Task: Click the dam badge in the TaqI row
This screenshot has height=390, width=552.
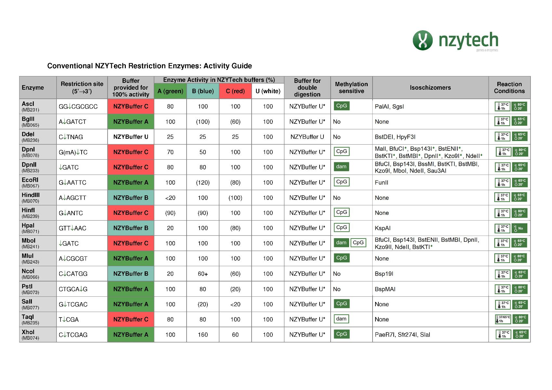Action: pyautogui.click(x=341, y=319)
